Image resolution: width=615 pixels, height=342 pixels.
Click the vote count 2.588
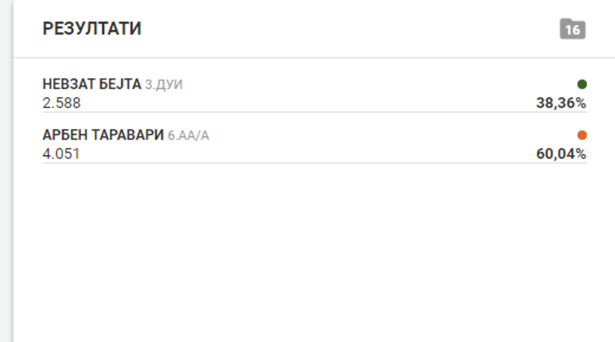61,103
